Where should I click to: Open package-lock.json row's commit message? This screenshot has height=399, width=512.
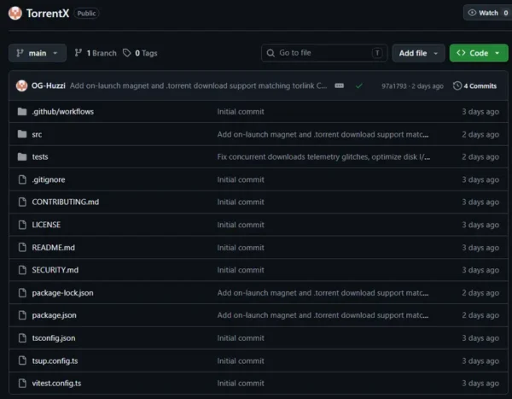point(323,293)
